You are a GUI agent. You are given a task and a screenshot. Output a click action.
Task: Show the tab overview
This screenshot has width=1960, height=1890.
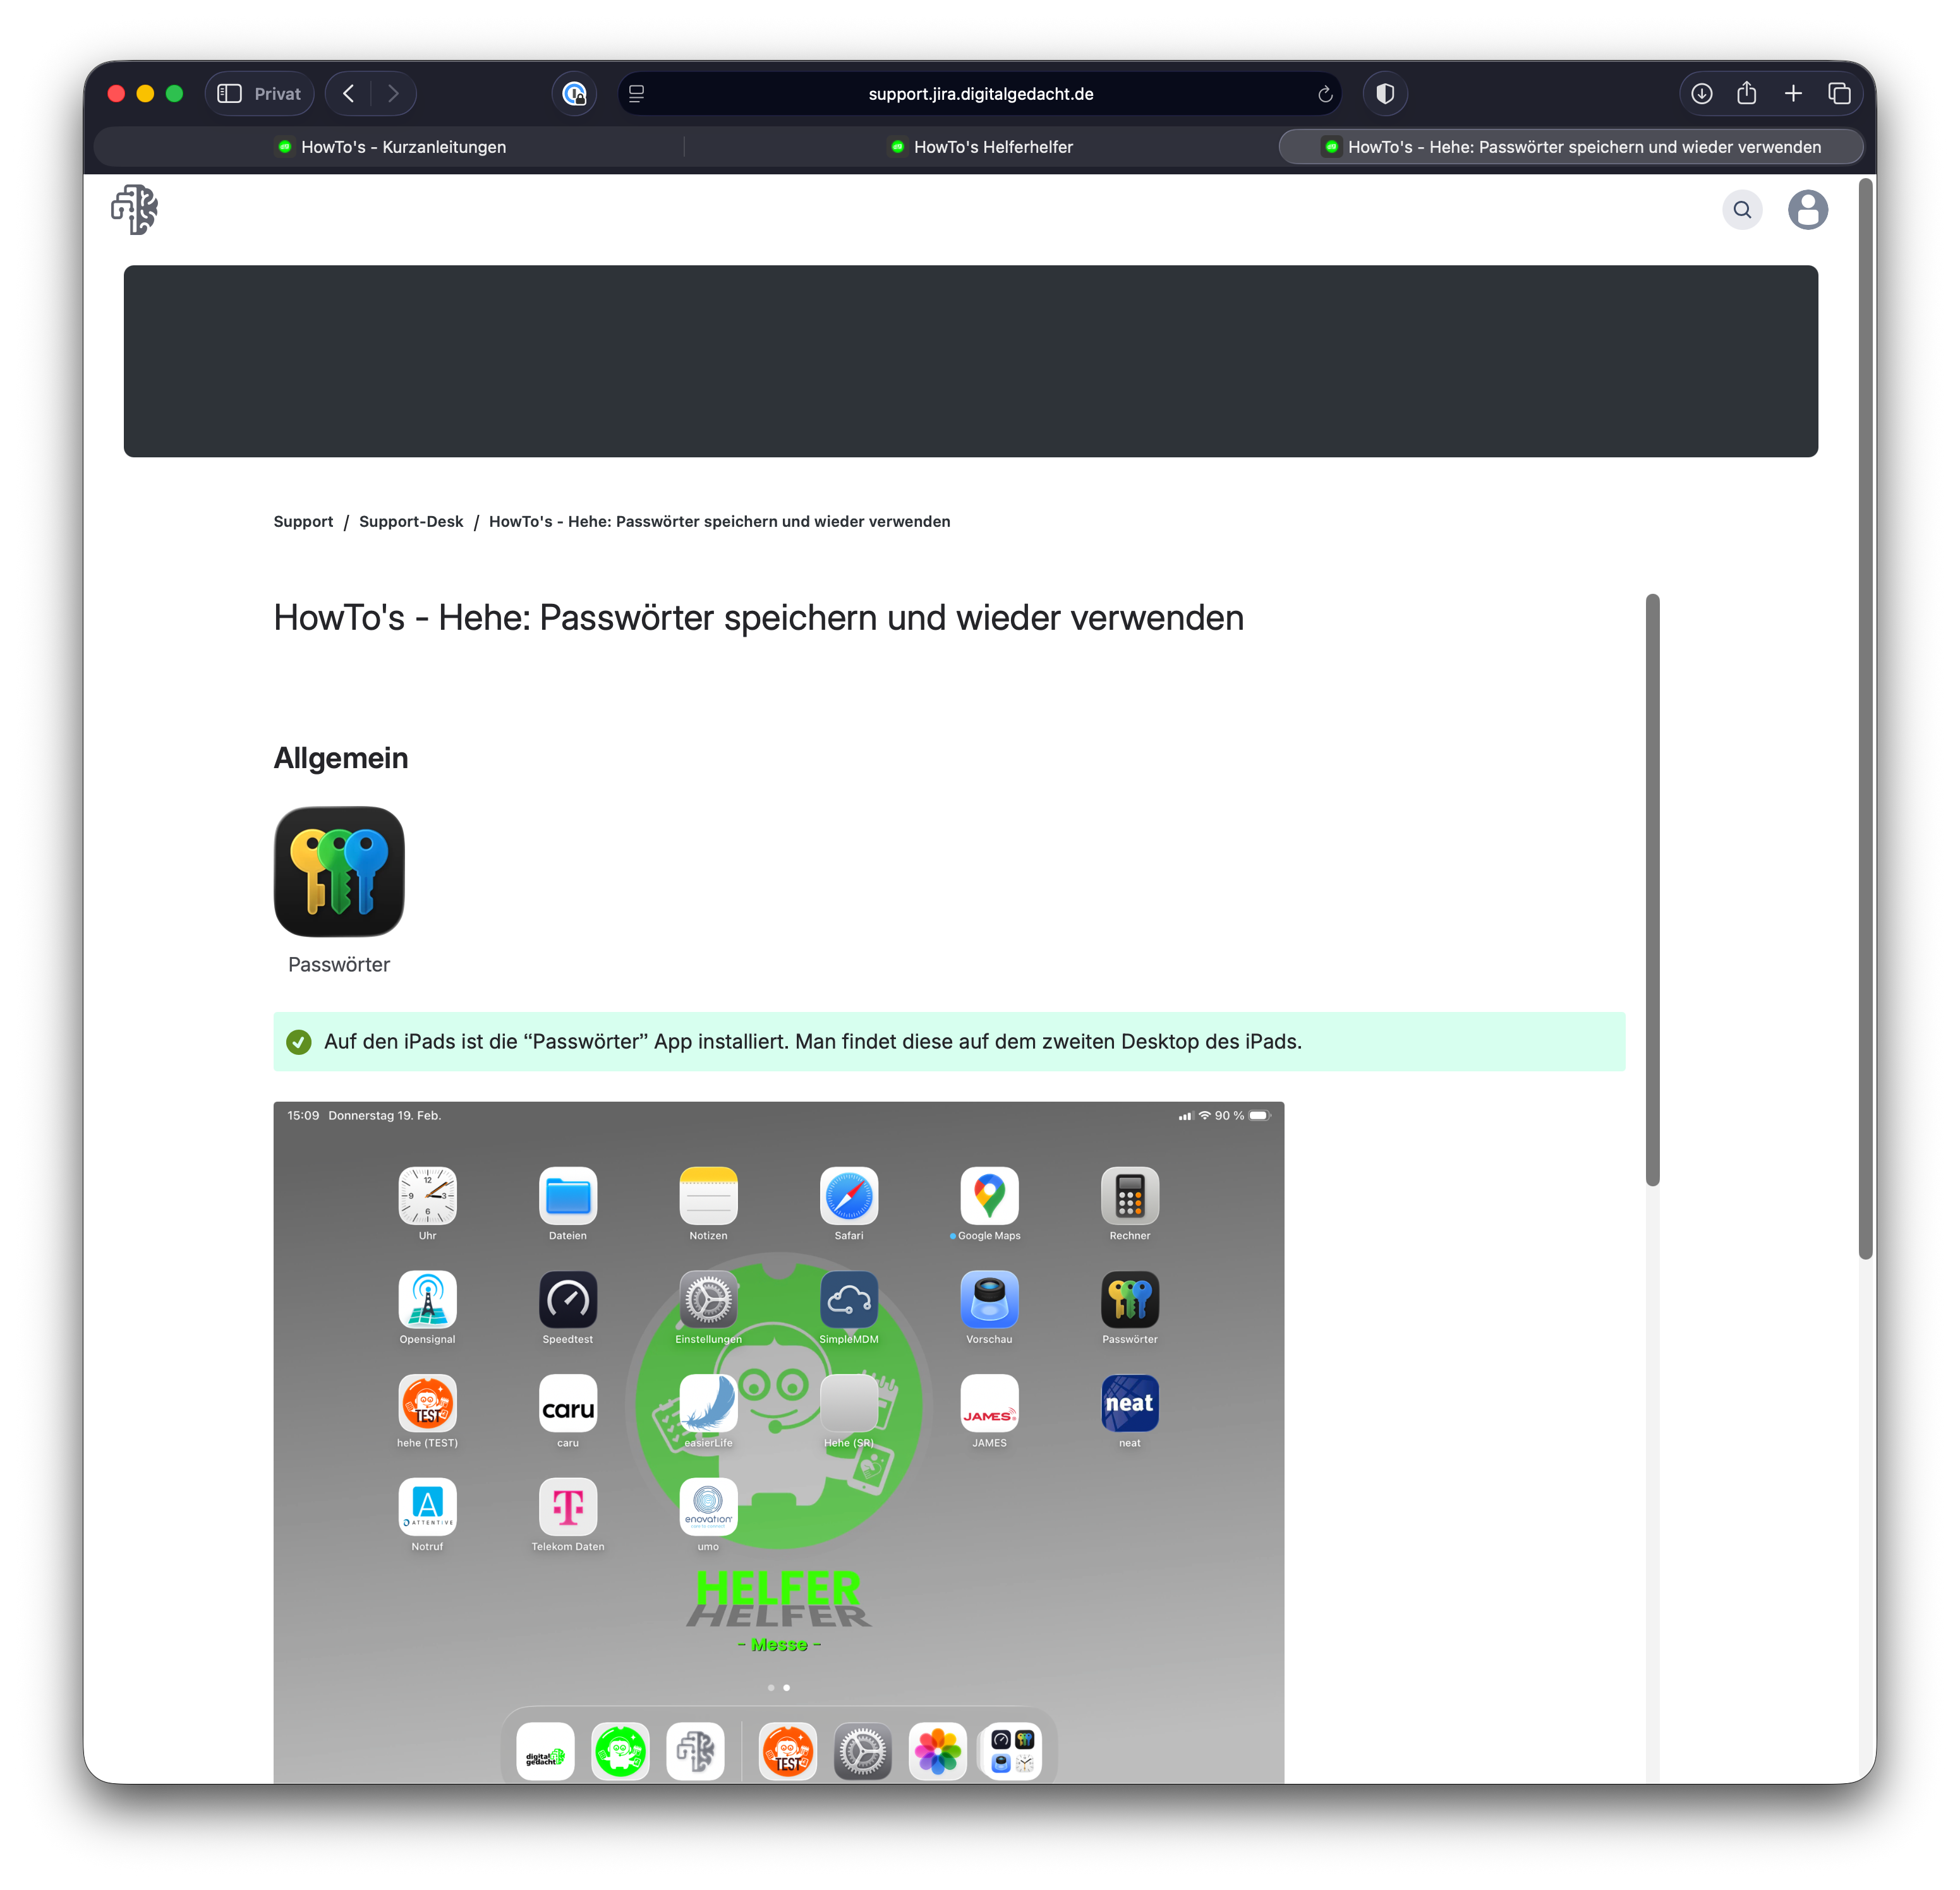pos(1839,93)
